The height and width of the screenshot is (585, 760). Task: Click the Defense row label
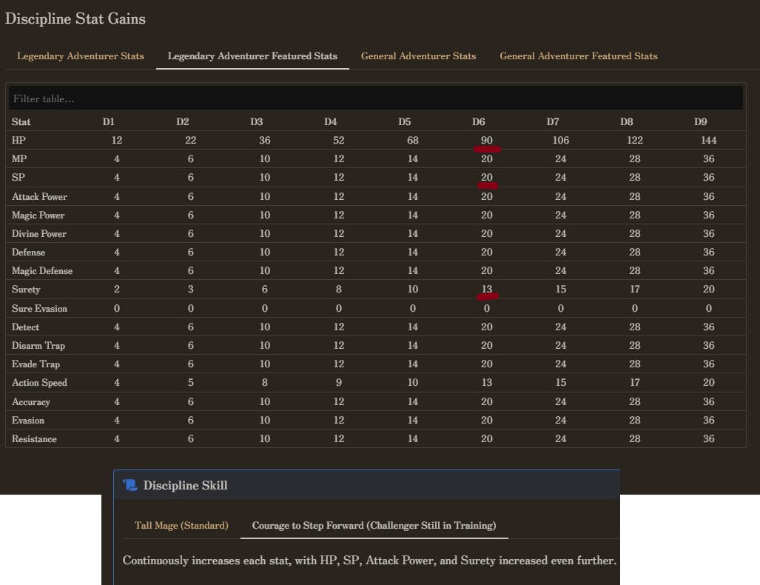click(x=28, y=253)
